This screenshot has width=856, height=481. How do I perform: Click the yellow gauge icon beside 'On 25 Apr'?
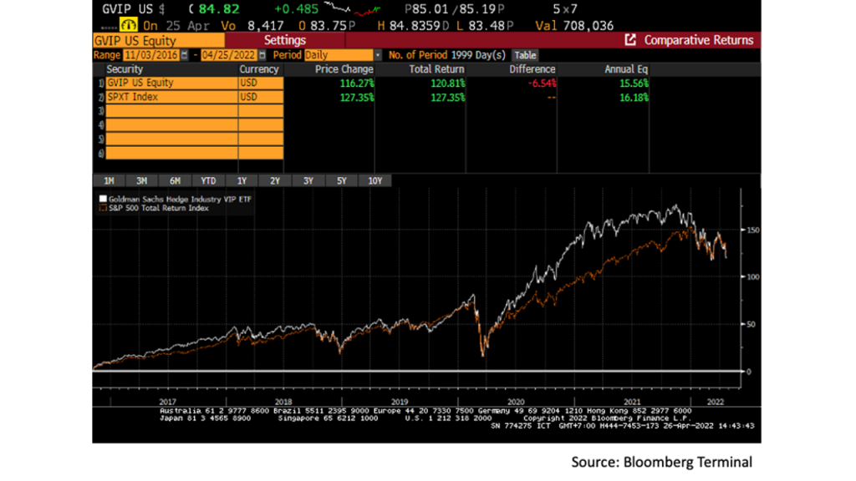pyautogui.click(x=128, y=25)
